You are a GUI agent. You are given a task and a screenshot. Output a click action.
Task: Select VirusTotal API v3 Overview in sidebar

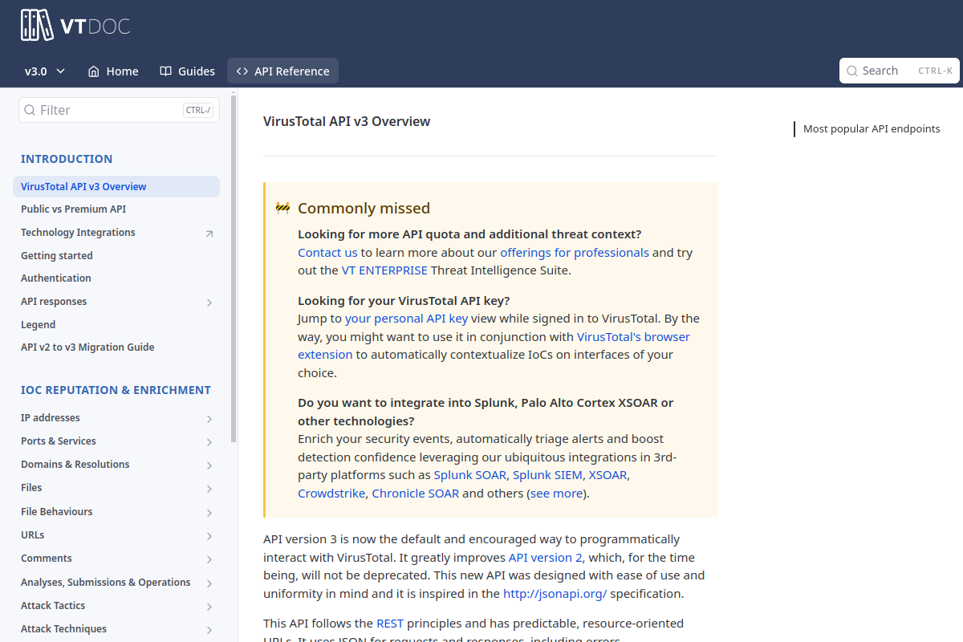[116, 186]
